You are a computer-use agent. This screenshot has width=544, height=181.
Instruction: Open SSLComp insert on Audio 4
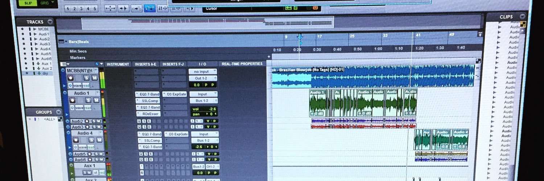(x=151, y=141)
